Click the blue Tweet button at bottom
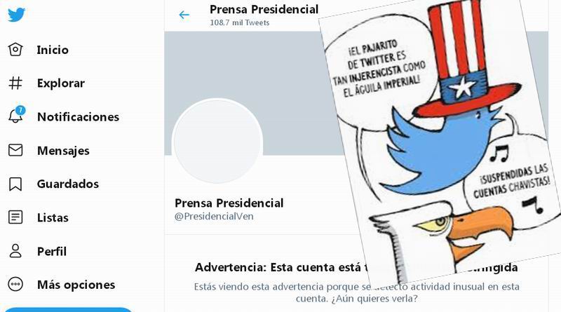Viewport: 561px width, 312px height. [x=68, y=309]
